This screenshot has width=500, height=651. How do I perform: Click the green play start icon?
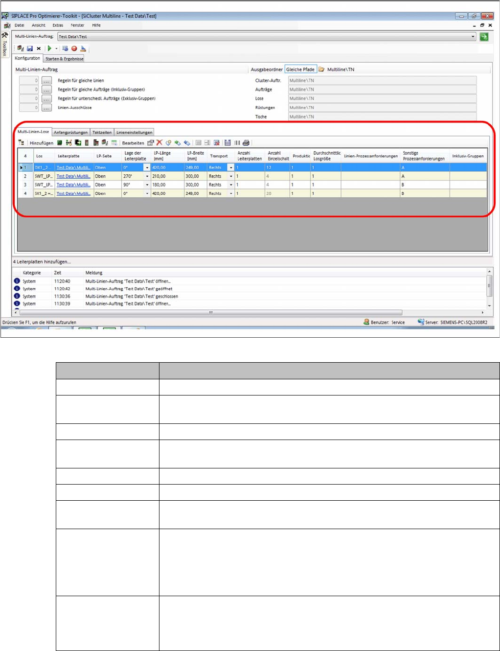tap(49, 48)
